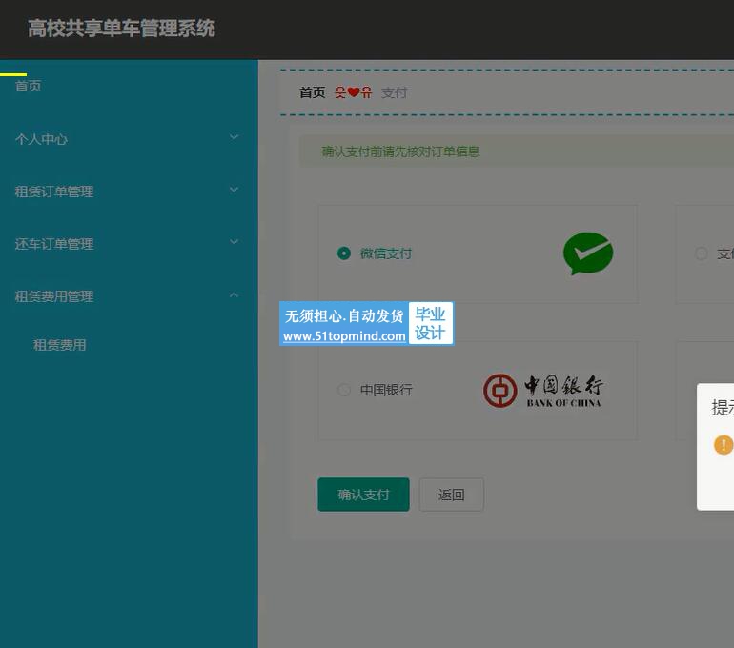Screen dimensions: 734x648
Task: Open the 个人中心 sidebar menu
Action: pyautogui.click(x=129, y=139)
